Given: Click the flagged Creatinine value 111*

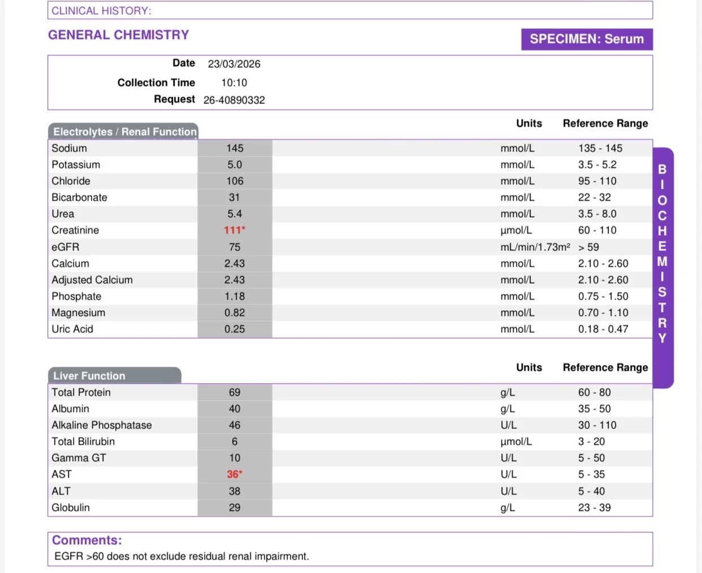Looking at the screenshot, I should tap(235, 230).
